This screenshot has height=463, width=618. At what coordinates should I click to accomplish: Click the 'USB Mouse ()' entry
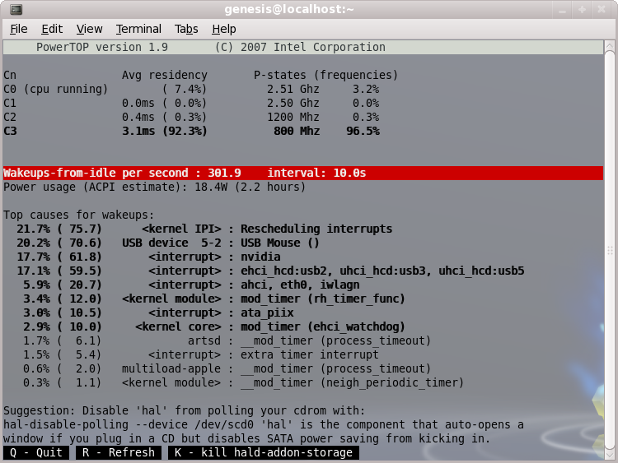tap(280, 243)
